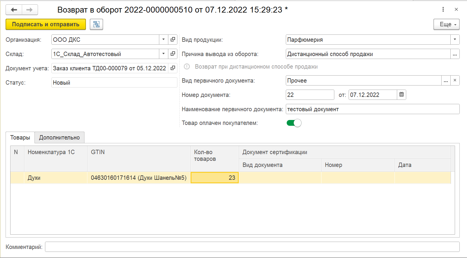
Task: Open the 1С_Склад_Автотестовый warehouse card via open icon
Action: 173,54
